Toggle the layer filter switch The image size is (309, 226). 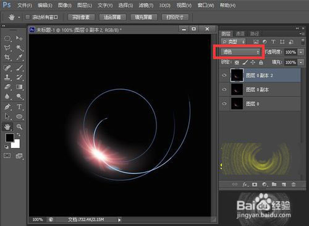pos(303,41)
